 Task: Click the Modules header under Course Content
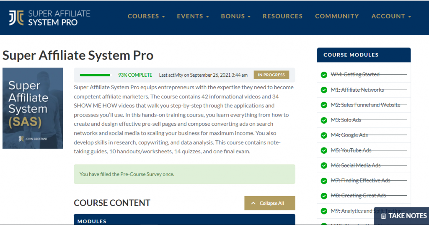184,220
